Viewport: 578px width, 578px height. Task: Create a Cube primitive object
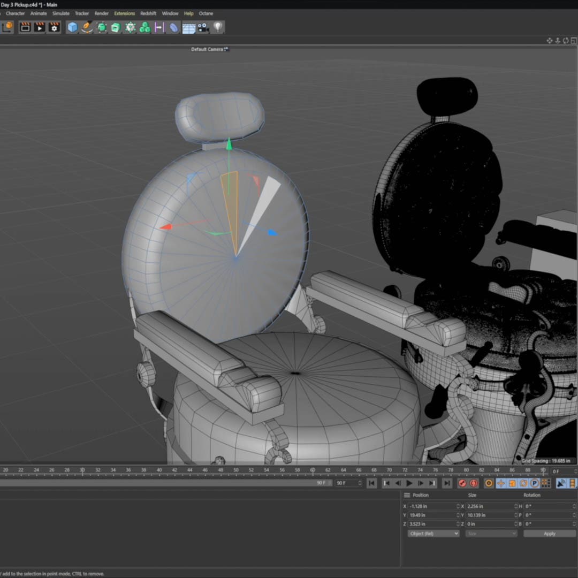click(72, 27)
